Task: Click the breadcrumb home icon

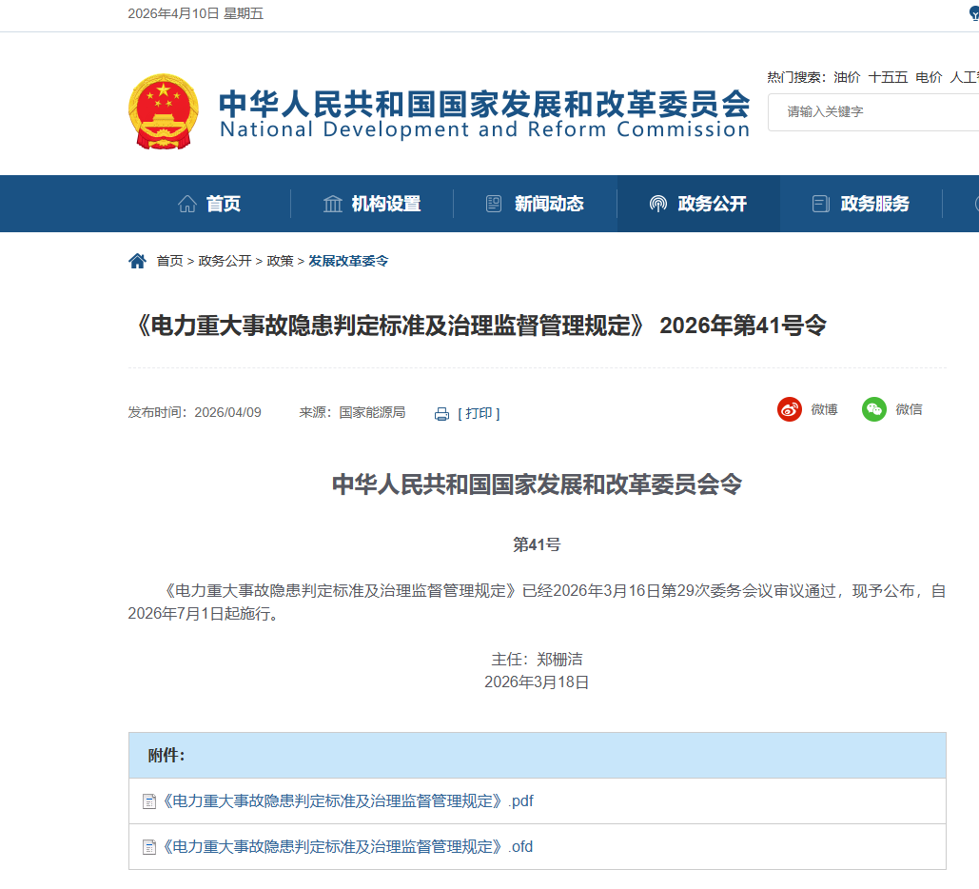Action: point(137,261)
